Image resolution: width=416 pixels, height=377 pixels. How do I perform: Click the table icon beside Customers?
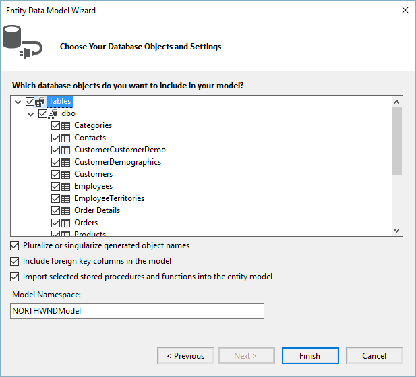click(66, 174)
